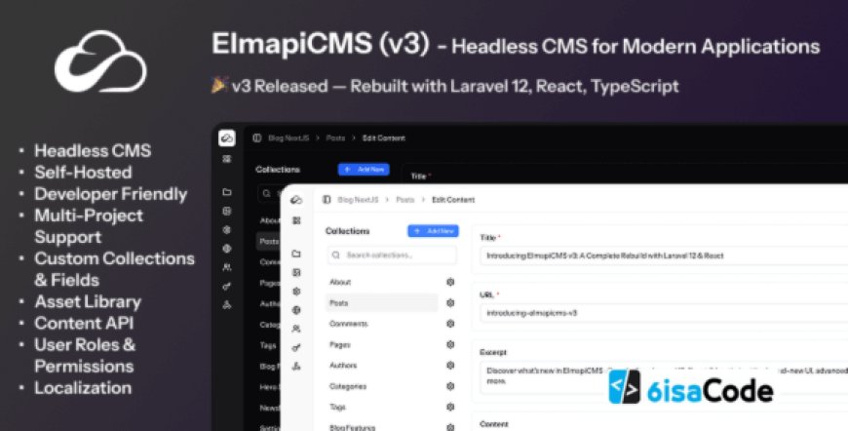Select the Comments collection in light window
The height and width of the screenshot is (431, 848).
348,324
